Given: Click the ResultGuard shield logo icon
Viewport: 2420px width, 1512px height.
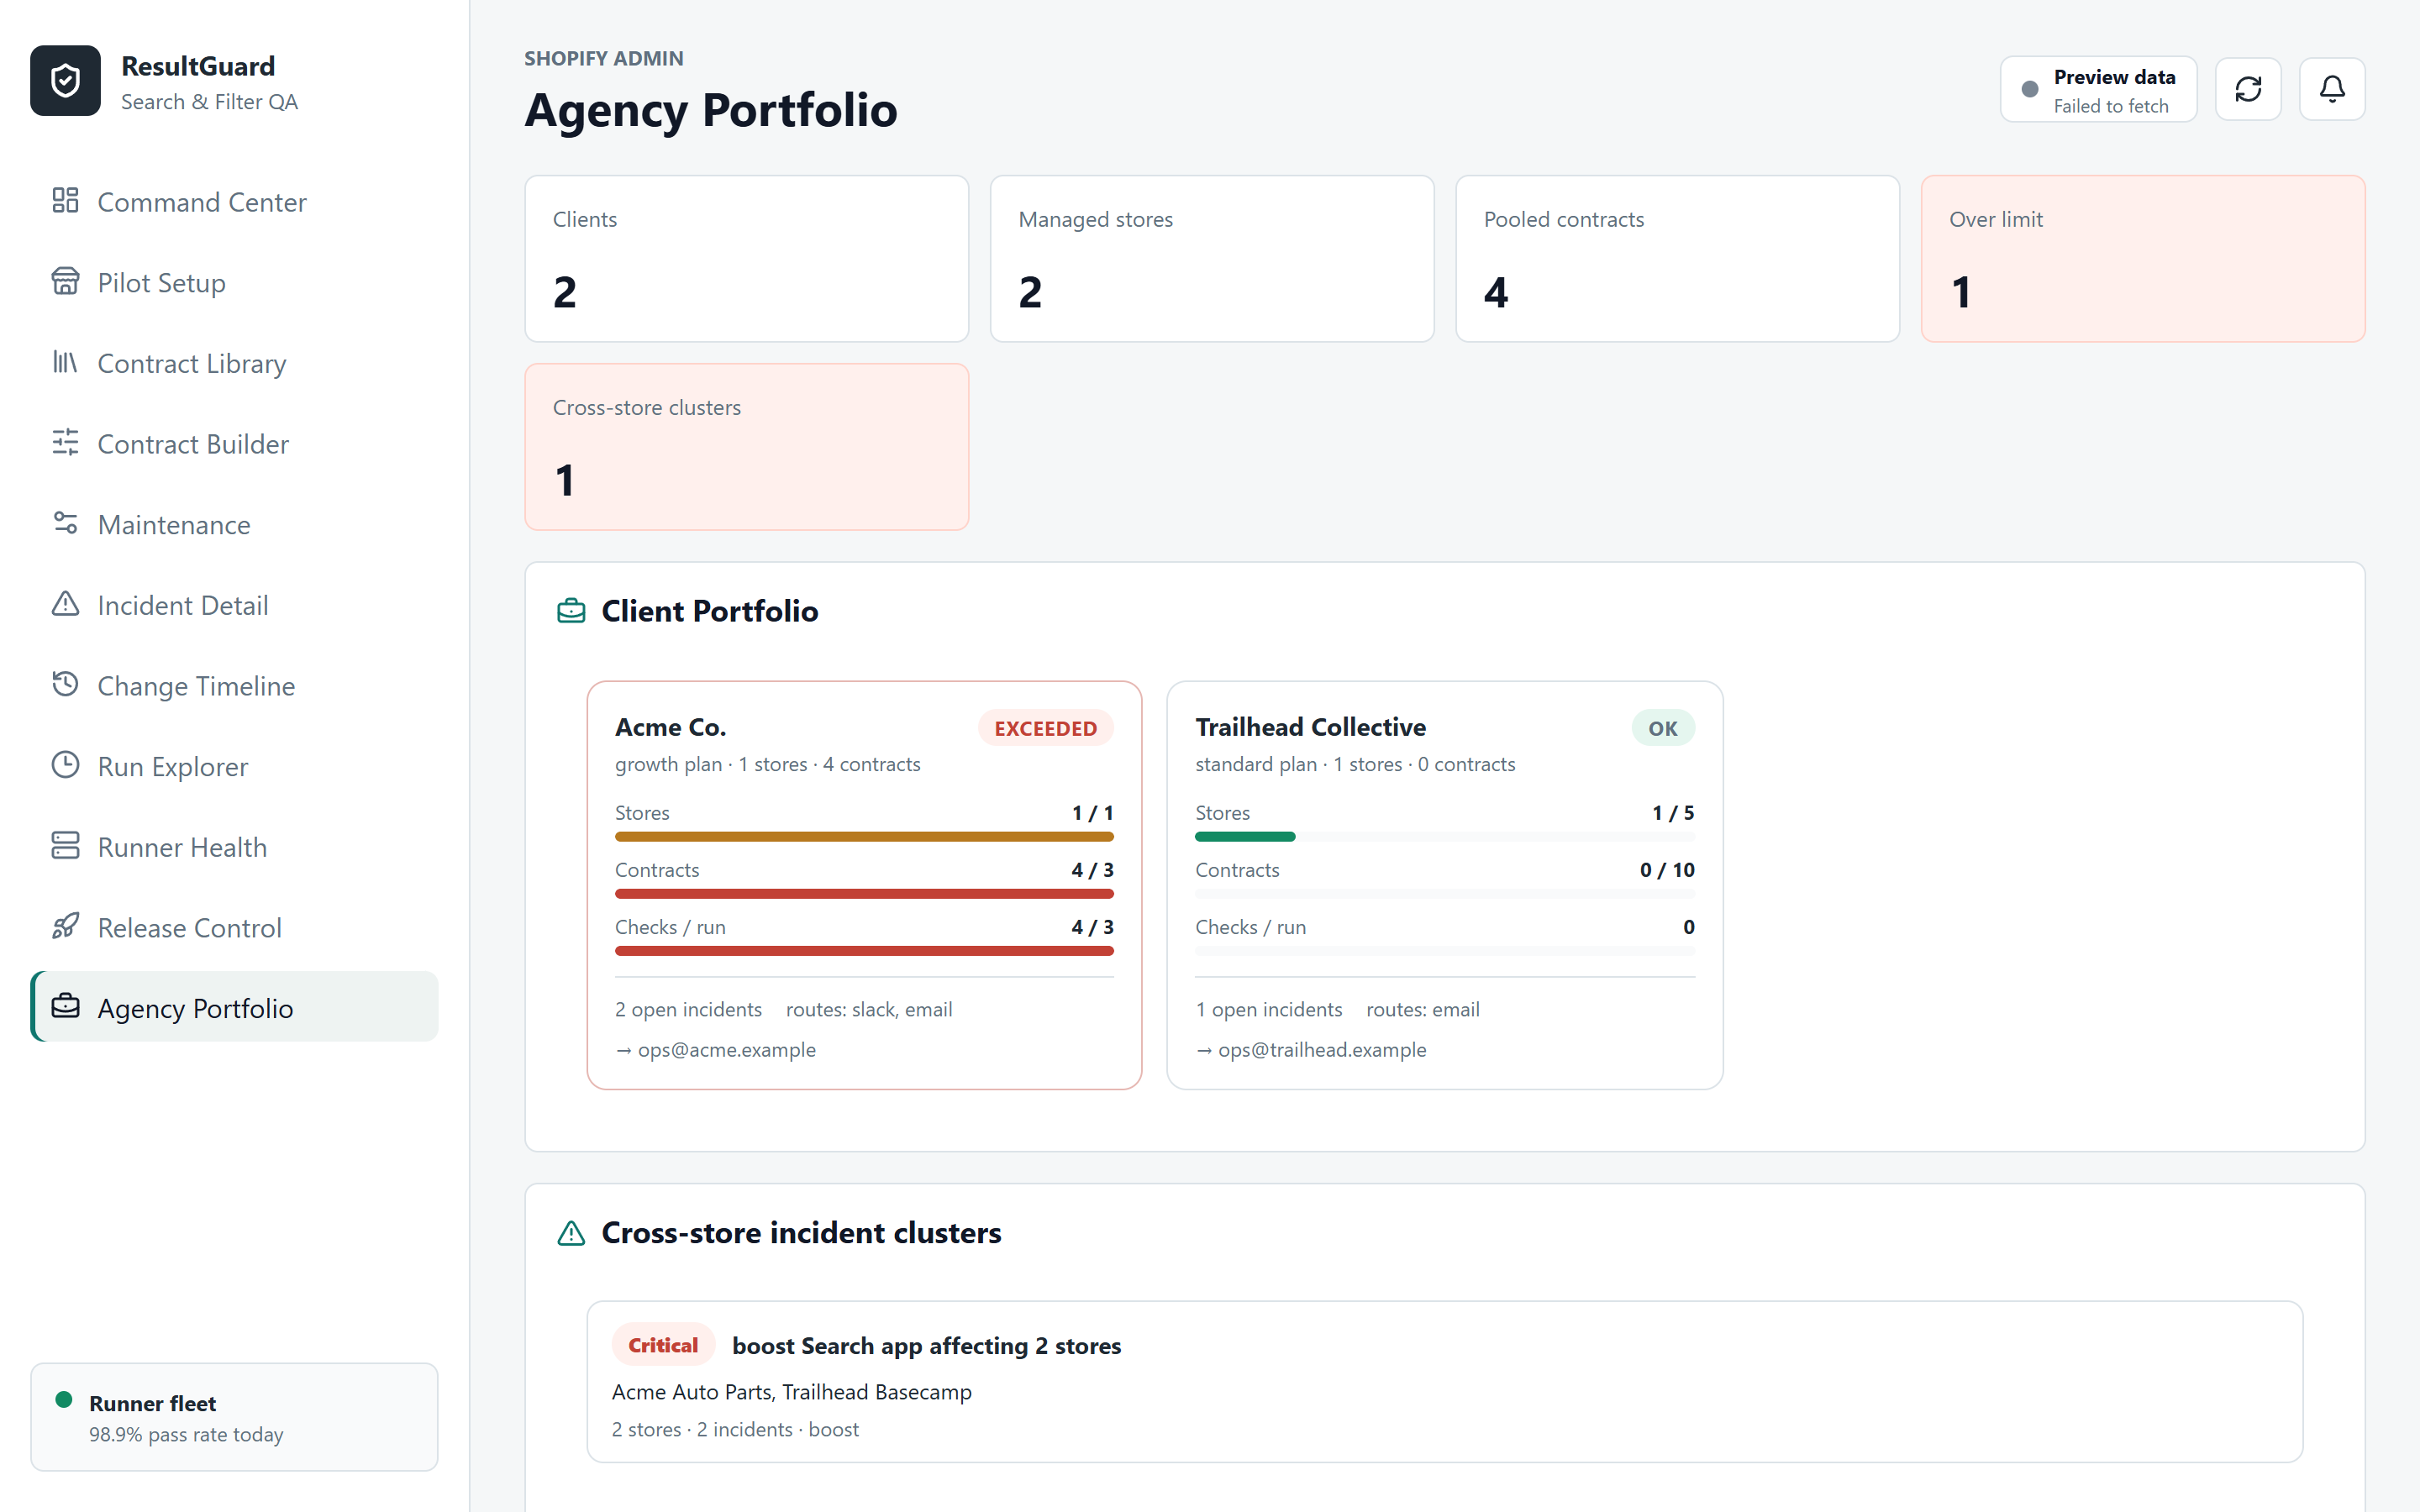Looking at the screenshot, I should (x=65, y=81).
